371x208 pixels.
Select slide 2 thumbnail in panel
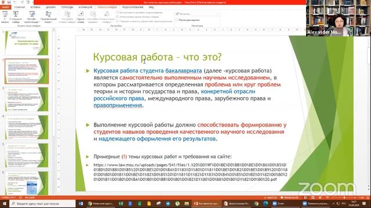[27, 71]
